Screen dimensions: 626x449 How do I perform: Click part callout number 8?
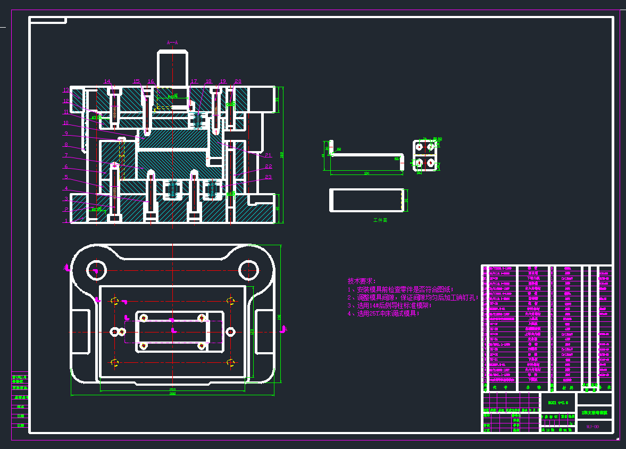click(66, 144)
